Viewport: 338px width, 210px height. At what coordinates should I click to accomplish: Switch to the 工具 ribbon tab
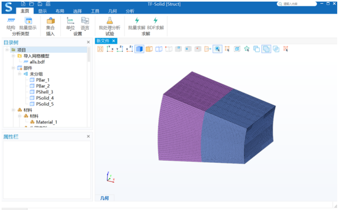pyautogui.click(x=95, y=11)
